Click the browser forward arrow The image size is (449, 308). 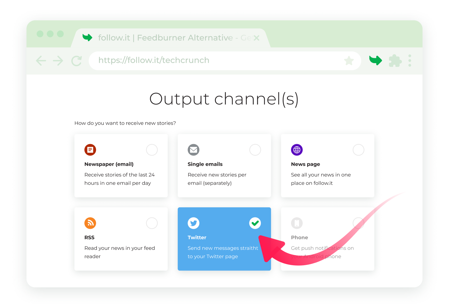tap(58, 61)
